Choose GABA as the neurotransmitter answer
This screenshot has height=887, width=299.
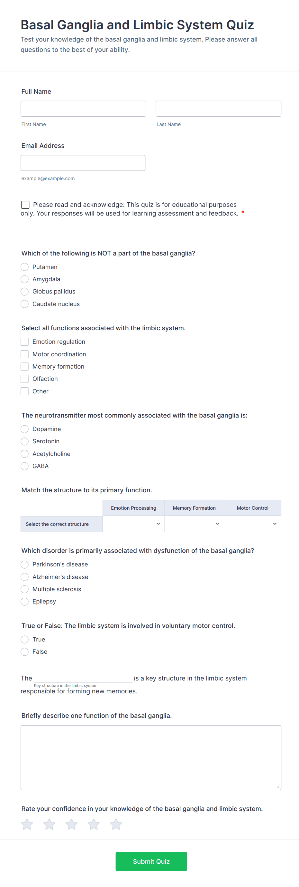[x=24, y=466]
